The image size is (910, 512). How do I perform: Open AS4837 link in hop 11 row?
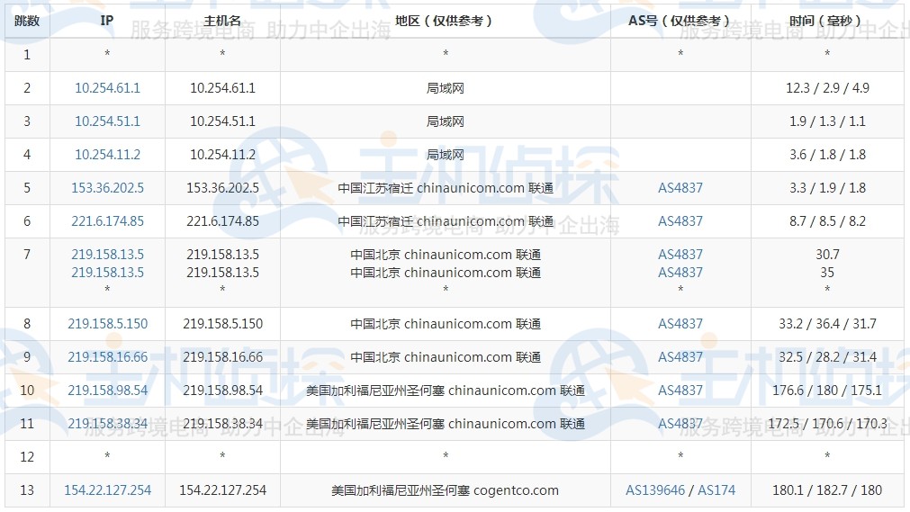point(680,424)
